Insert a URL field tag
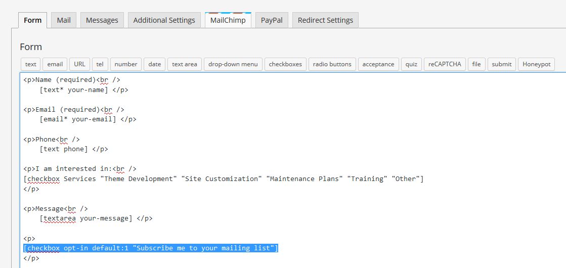The height and width of the screenshot is (268, 566). 79,64
